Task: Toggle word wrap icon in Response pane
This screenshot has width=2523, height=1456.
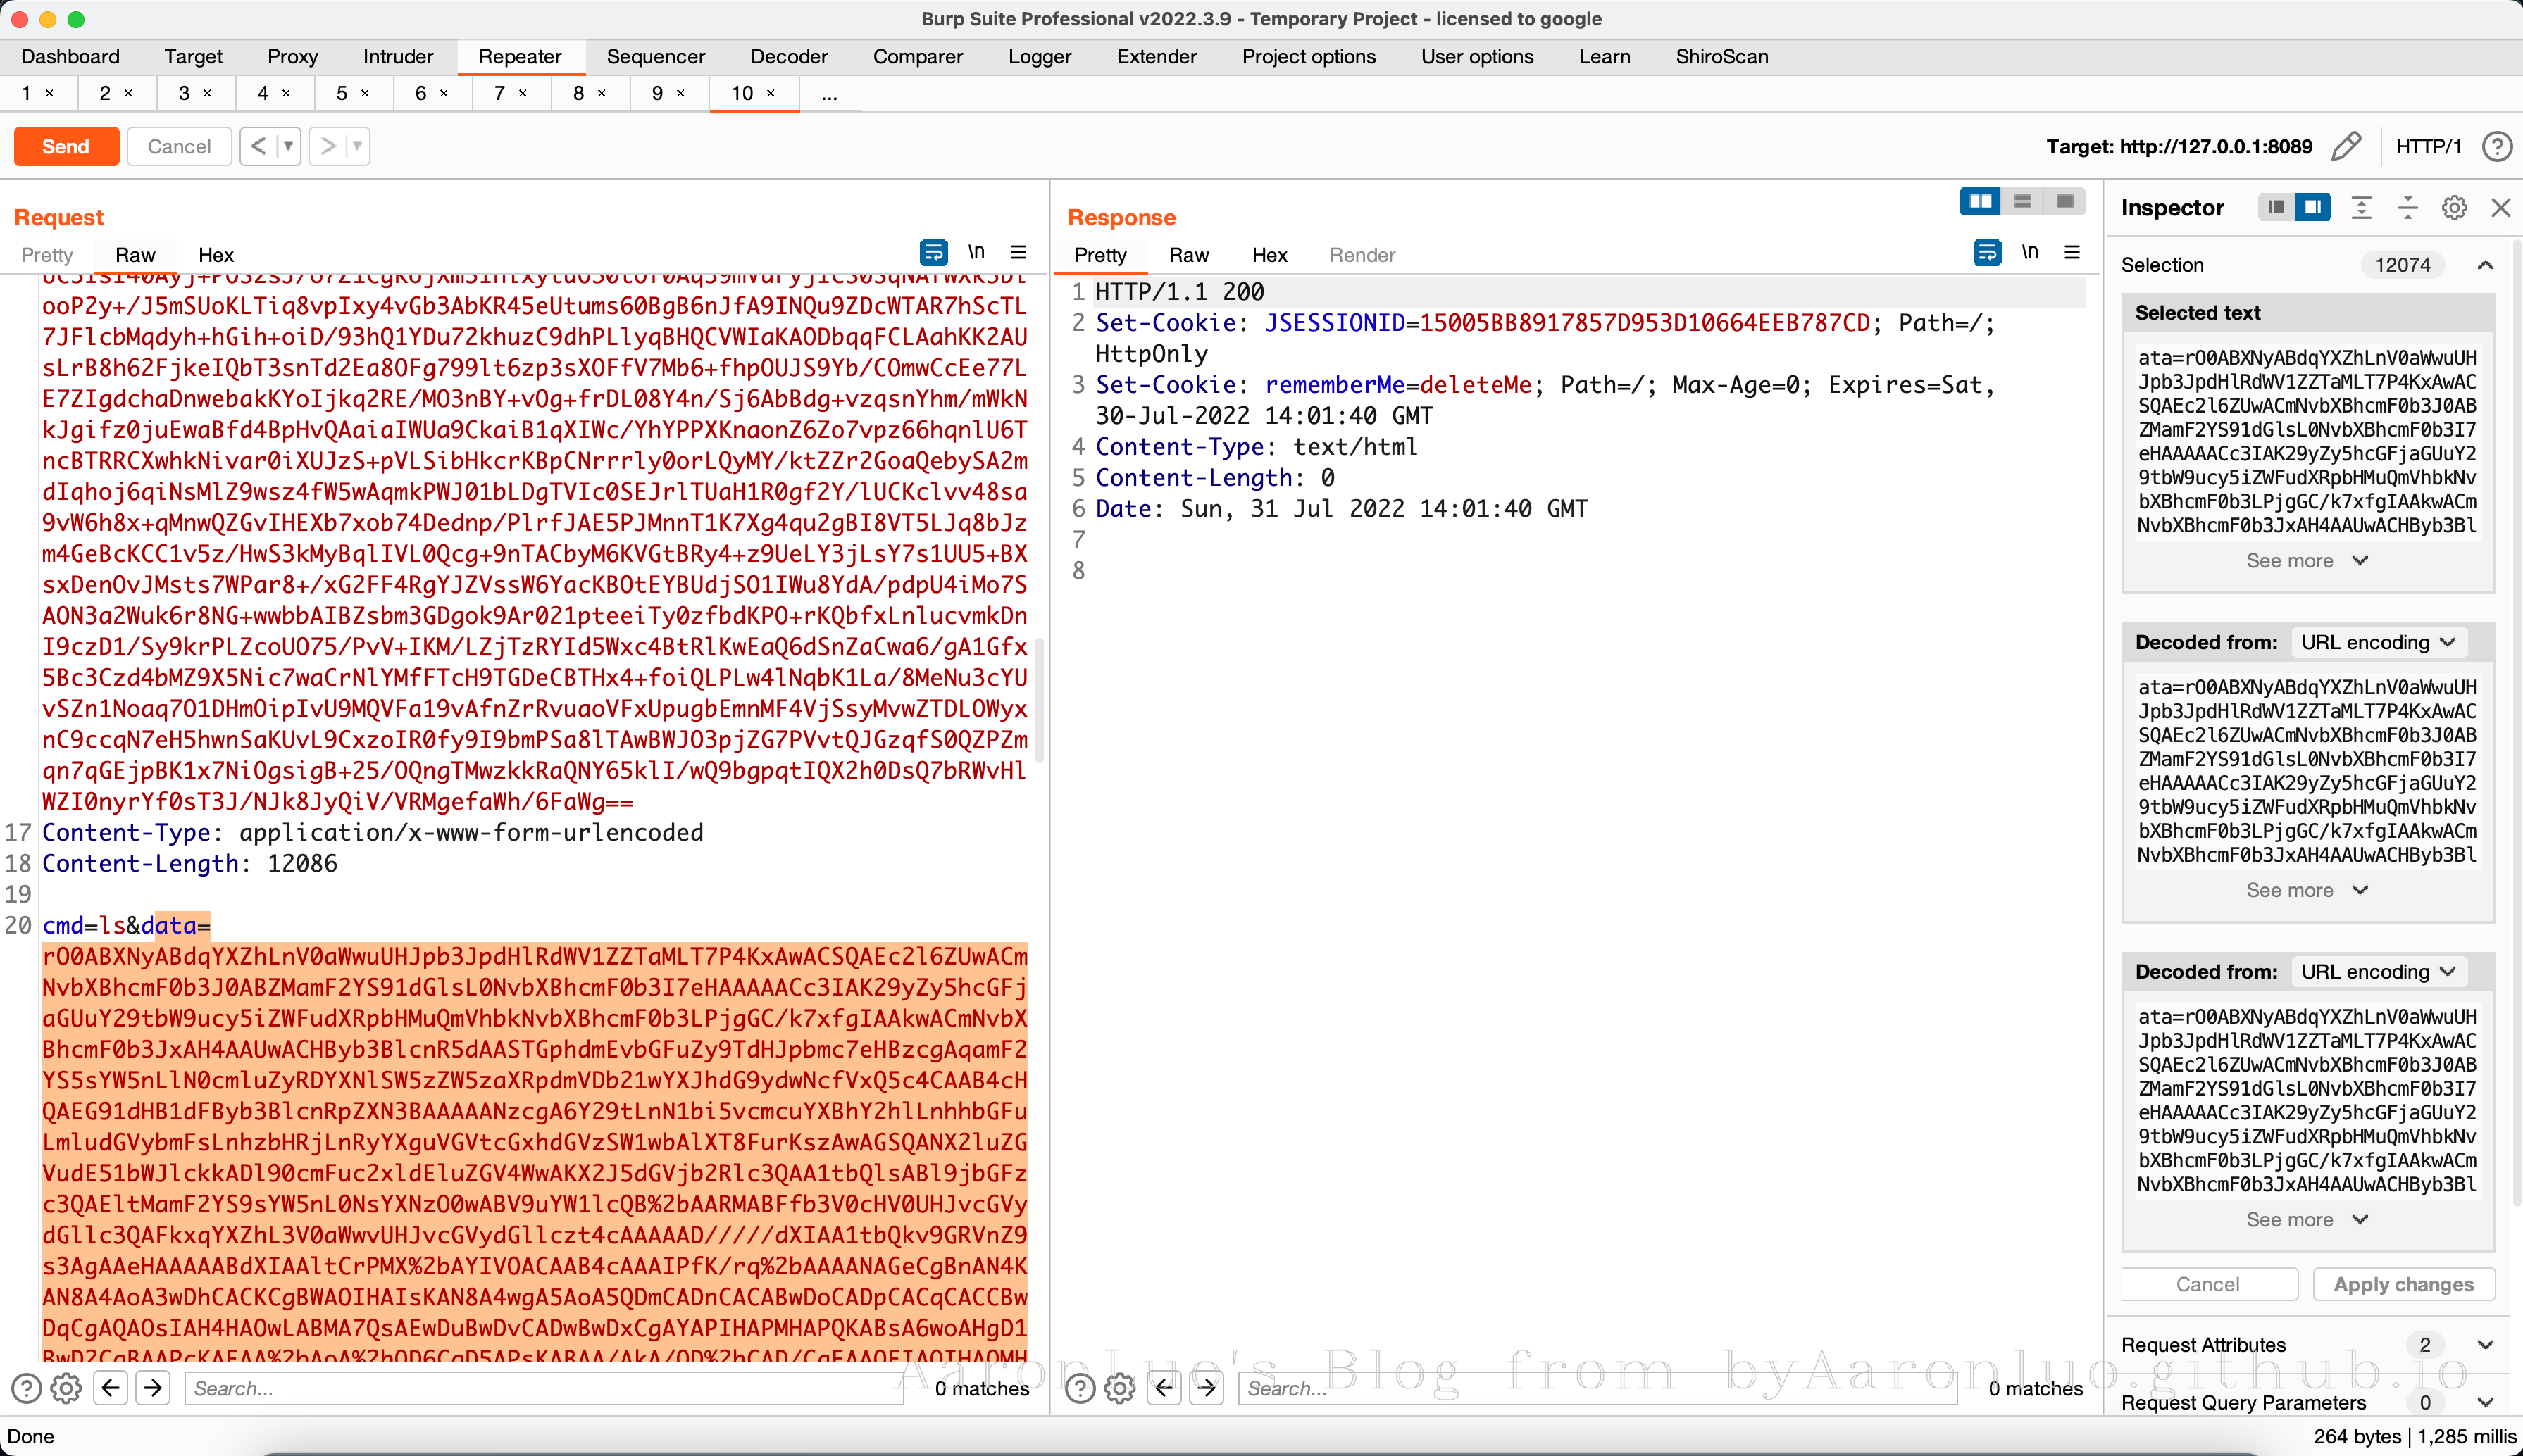Action: click(x=1987, y=252)
